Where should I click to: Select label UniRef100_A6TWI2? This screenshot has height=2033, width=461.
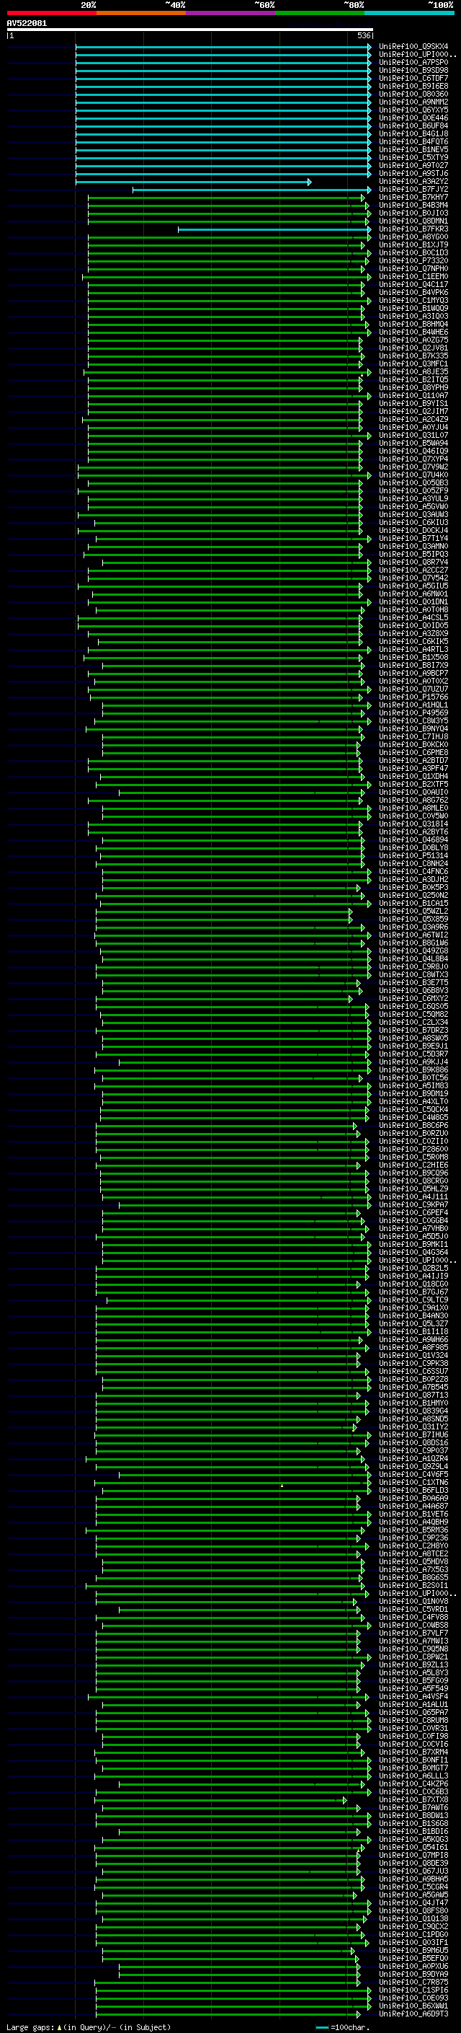click(413, 935)
